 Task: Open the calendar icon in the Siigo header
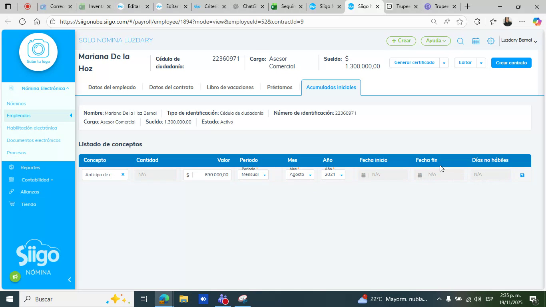(x=476, y=41)
